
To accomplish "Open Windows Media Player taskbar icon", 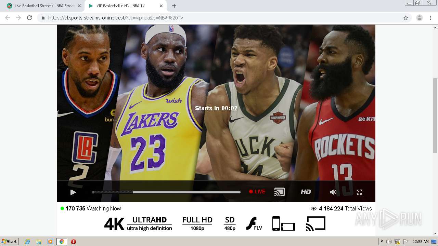I will [x=50, y=242].
